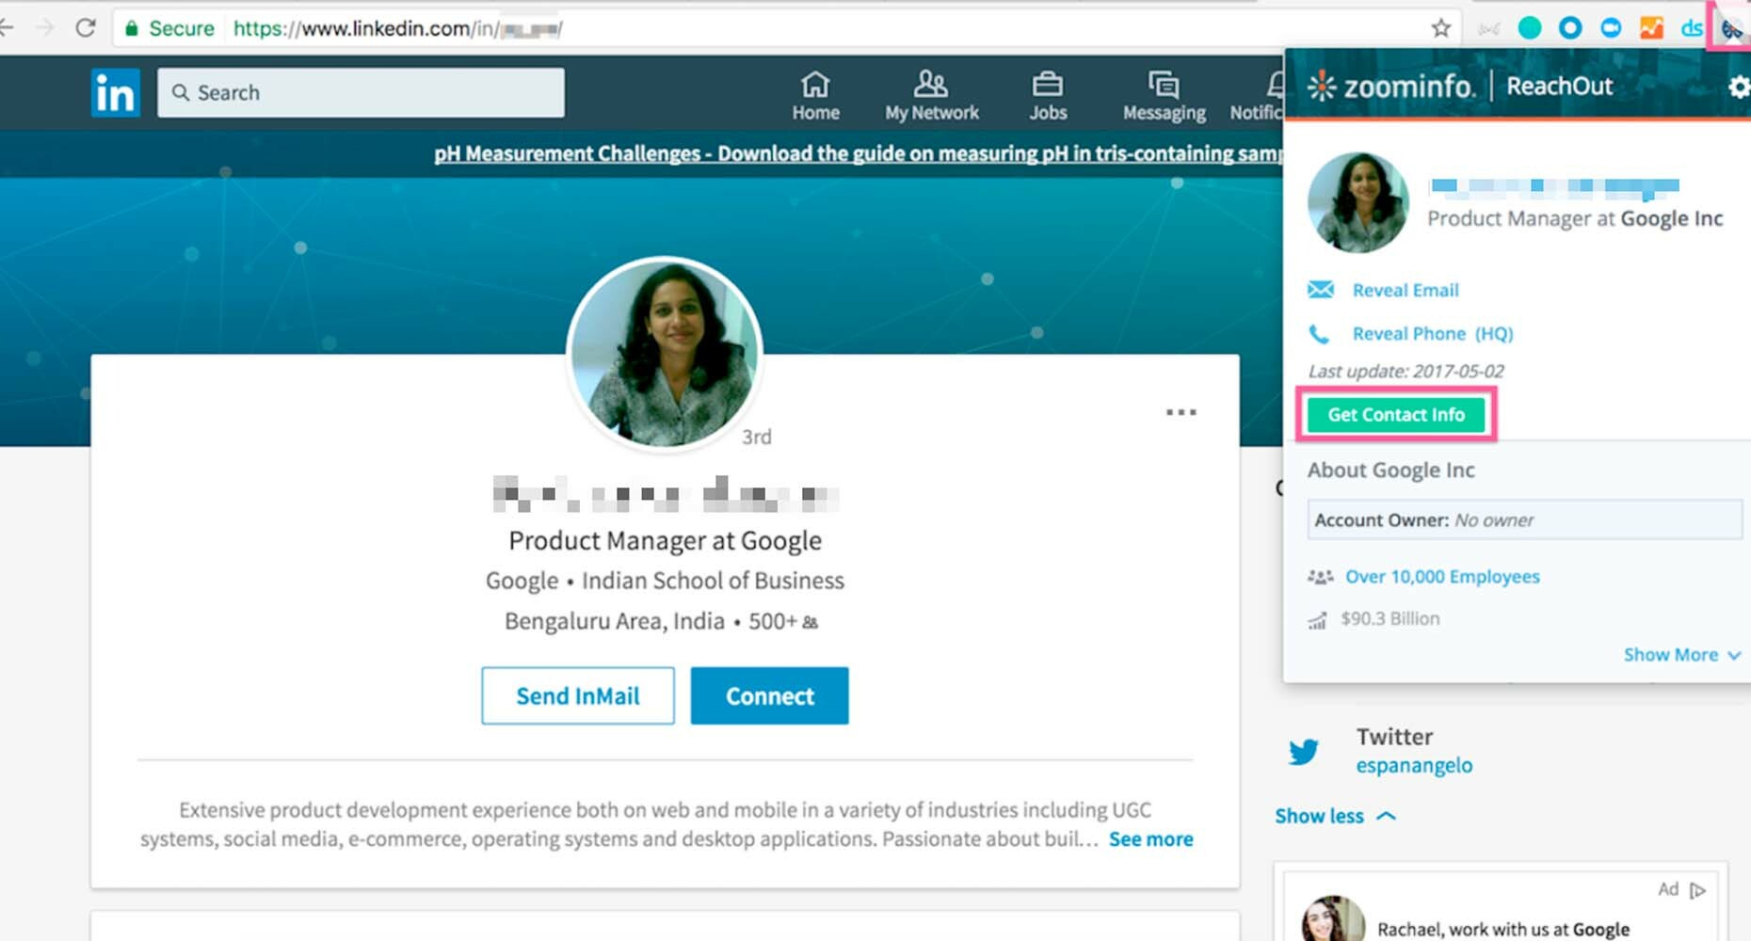Screen dimensions: 1751x941
Task: Click the orange chart extension icon
Action: 1651,28
